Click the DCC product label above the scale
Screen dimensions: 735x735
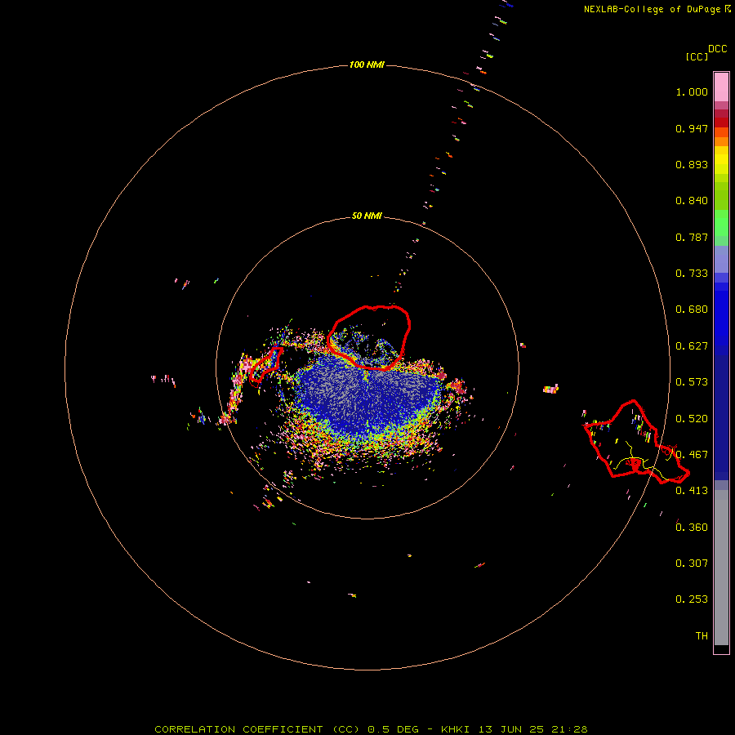(x=717, y=49)
